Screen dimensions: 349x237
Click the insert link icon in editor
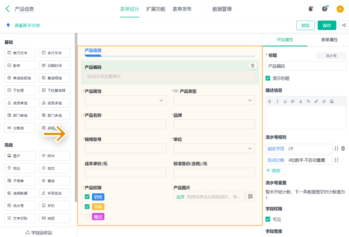coord(316,101)
